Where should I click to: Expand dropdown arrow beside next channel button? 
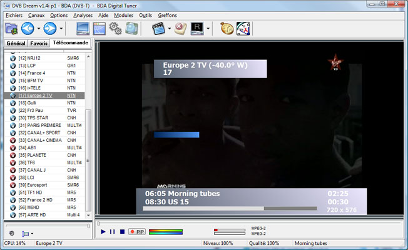pyautogui.click(x=61, y=28)
